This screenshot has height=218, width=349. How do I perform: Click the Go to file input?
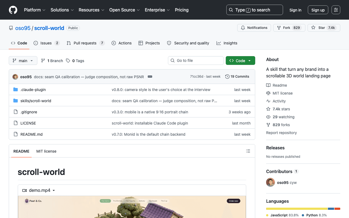196,60
